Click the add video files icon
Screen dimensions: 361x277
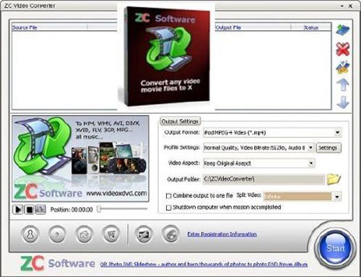(343, 30)
